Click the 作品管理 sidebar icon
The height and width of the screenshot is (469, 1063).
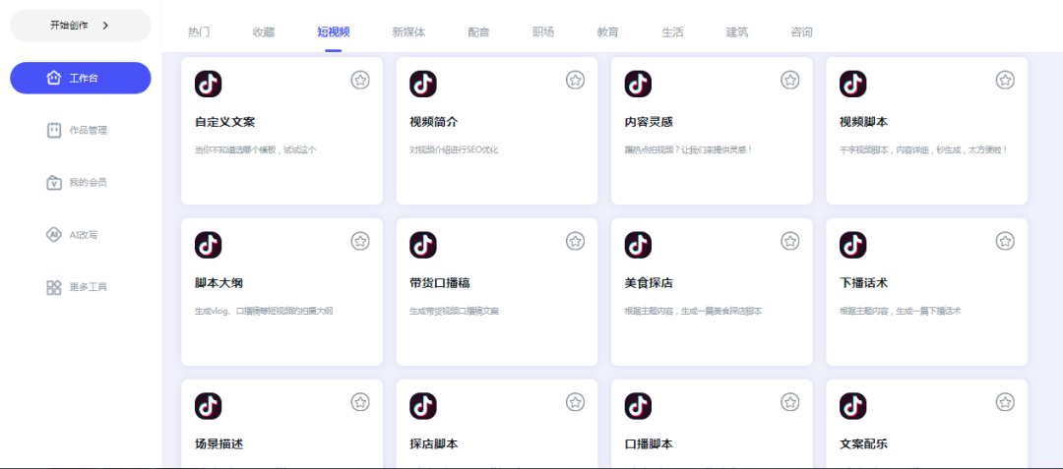54,130
